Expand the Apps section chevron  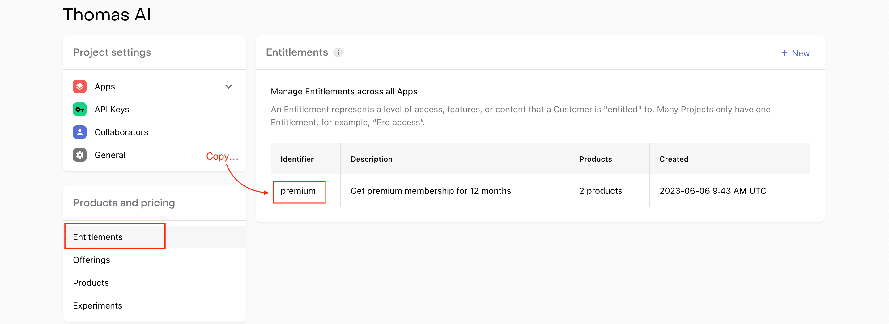point(228,86)
